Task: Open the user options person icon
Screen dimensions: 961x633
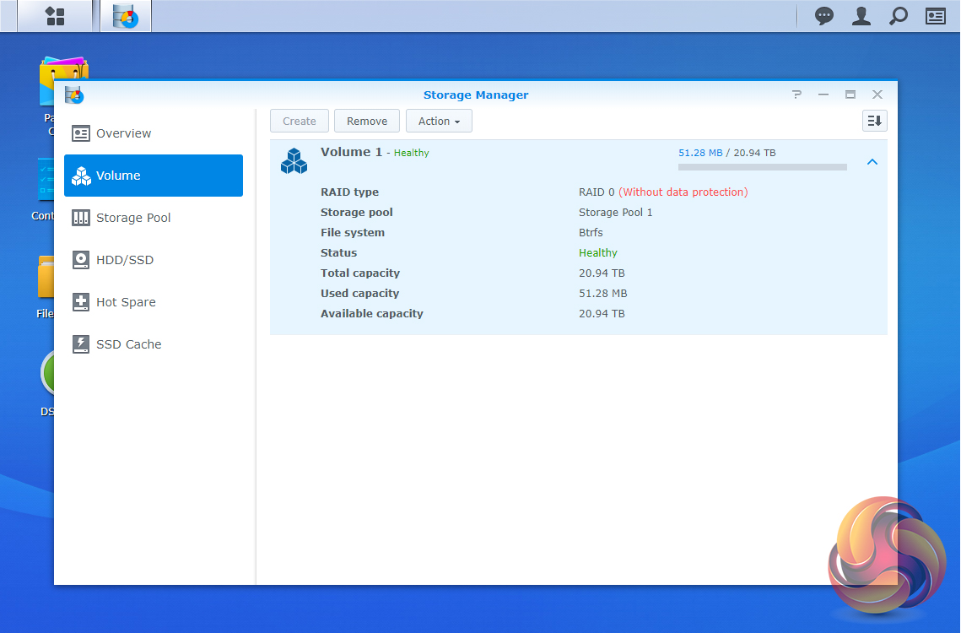Action: coord(861,16)
